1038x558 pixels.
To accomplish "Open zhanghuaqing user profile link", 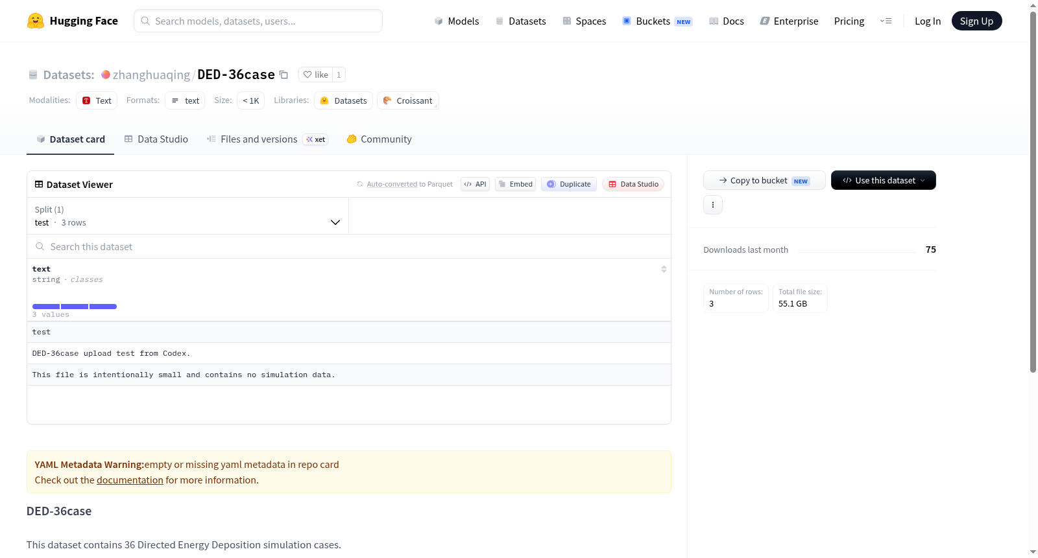I will coord(151,75).
